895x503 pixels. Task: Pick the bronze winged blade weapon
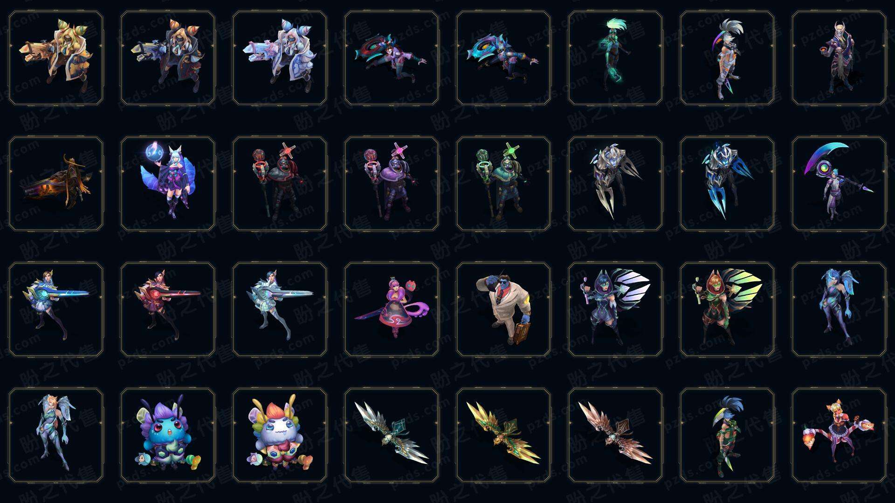coord(615,435)
